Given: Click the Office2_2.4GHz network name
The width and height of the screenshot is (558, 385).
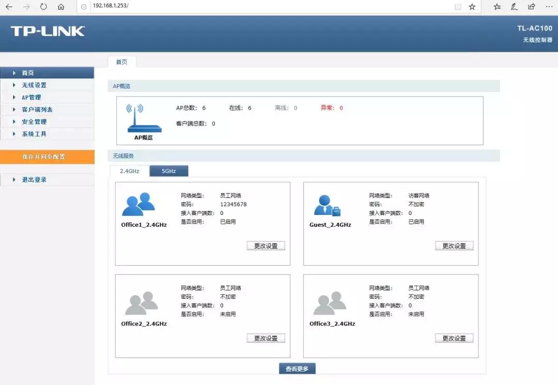Looking at the screenshot, I should coord(144,324).
